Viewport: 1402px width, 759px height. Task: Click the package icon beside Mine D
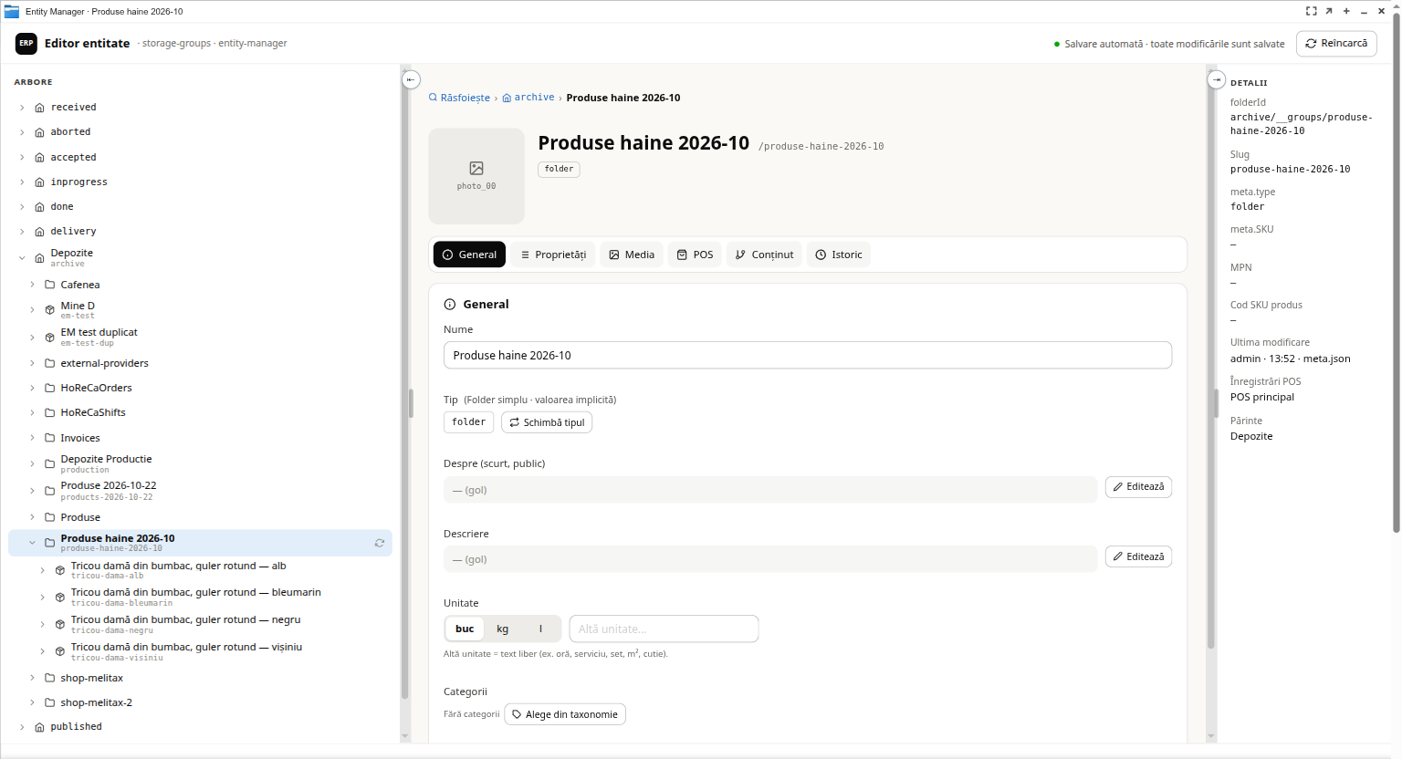[50, 310]
